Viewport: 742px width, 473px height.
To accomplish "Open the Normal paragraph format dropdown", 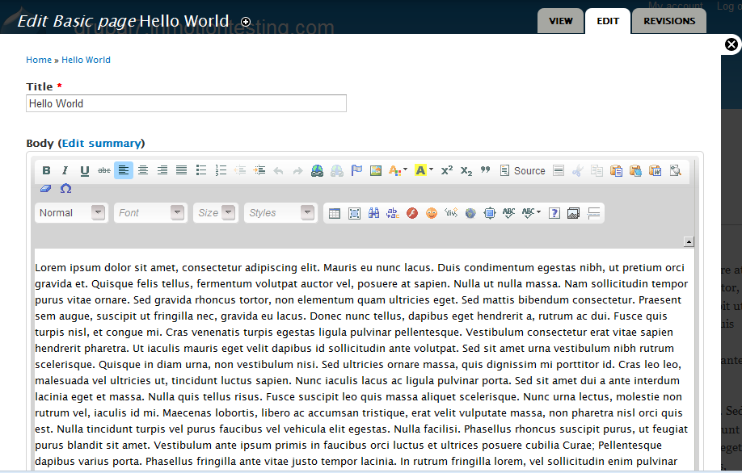I will click(x=71, y=212).
